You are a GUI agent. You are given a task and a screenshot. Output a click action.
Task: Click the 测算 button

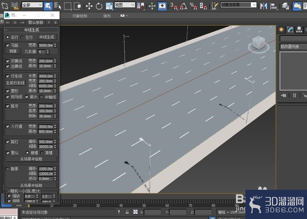pos(13,51)
